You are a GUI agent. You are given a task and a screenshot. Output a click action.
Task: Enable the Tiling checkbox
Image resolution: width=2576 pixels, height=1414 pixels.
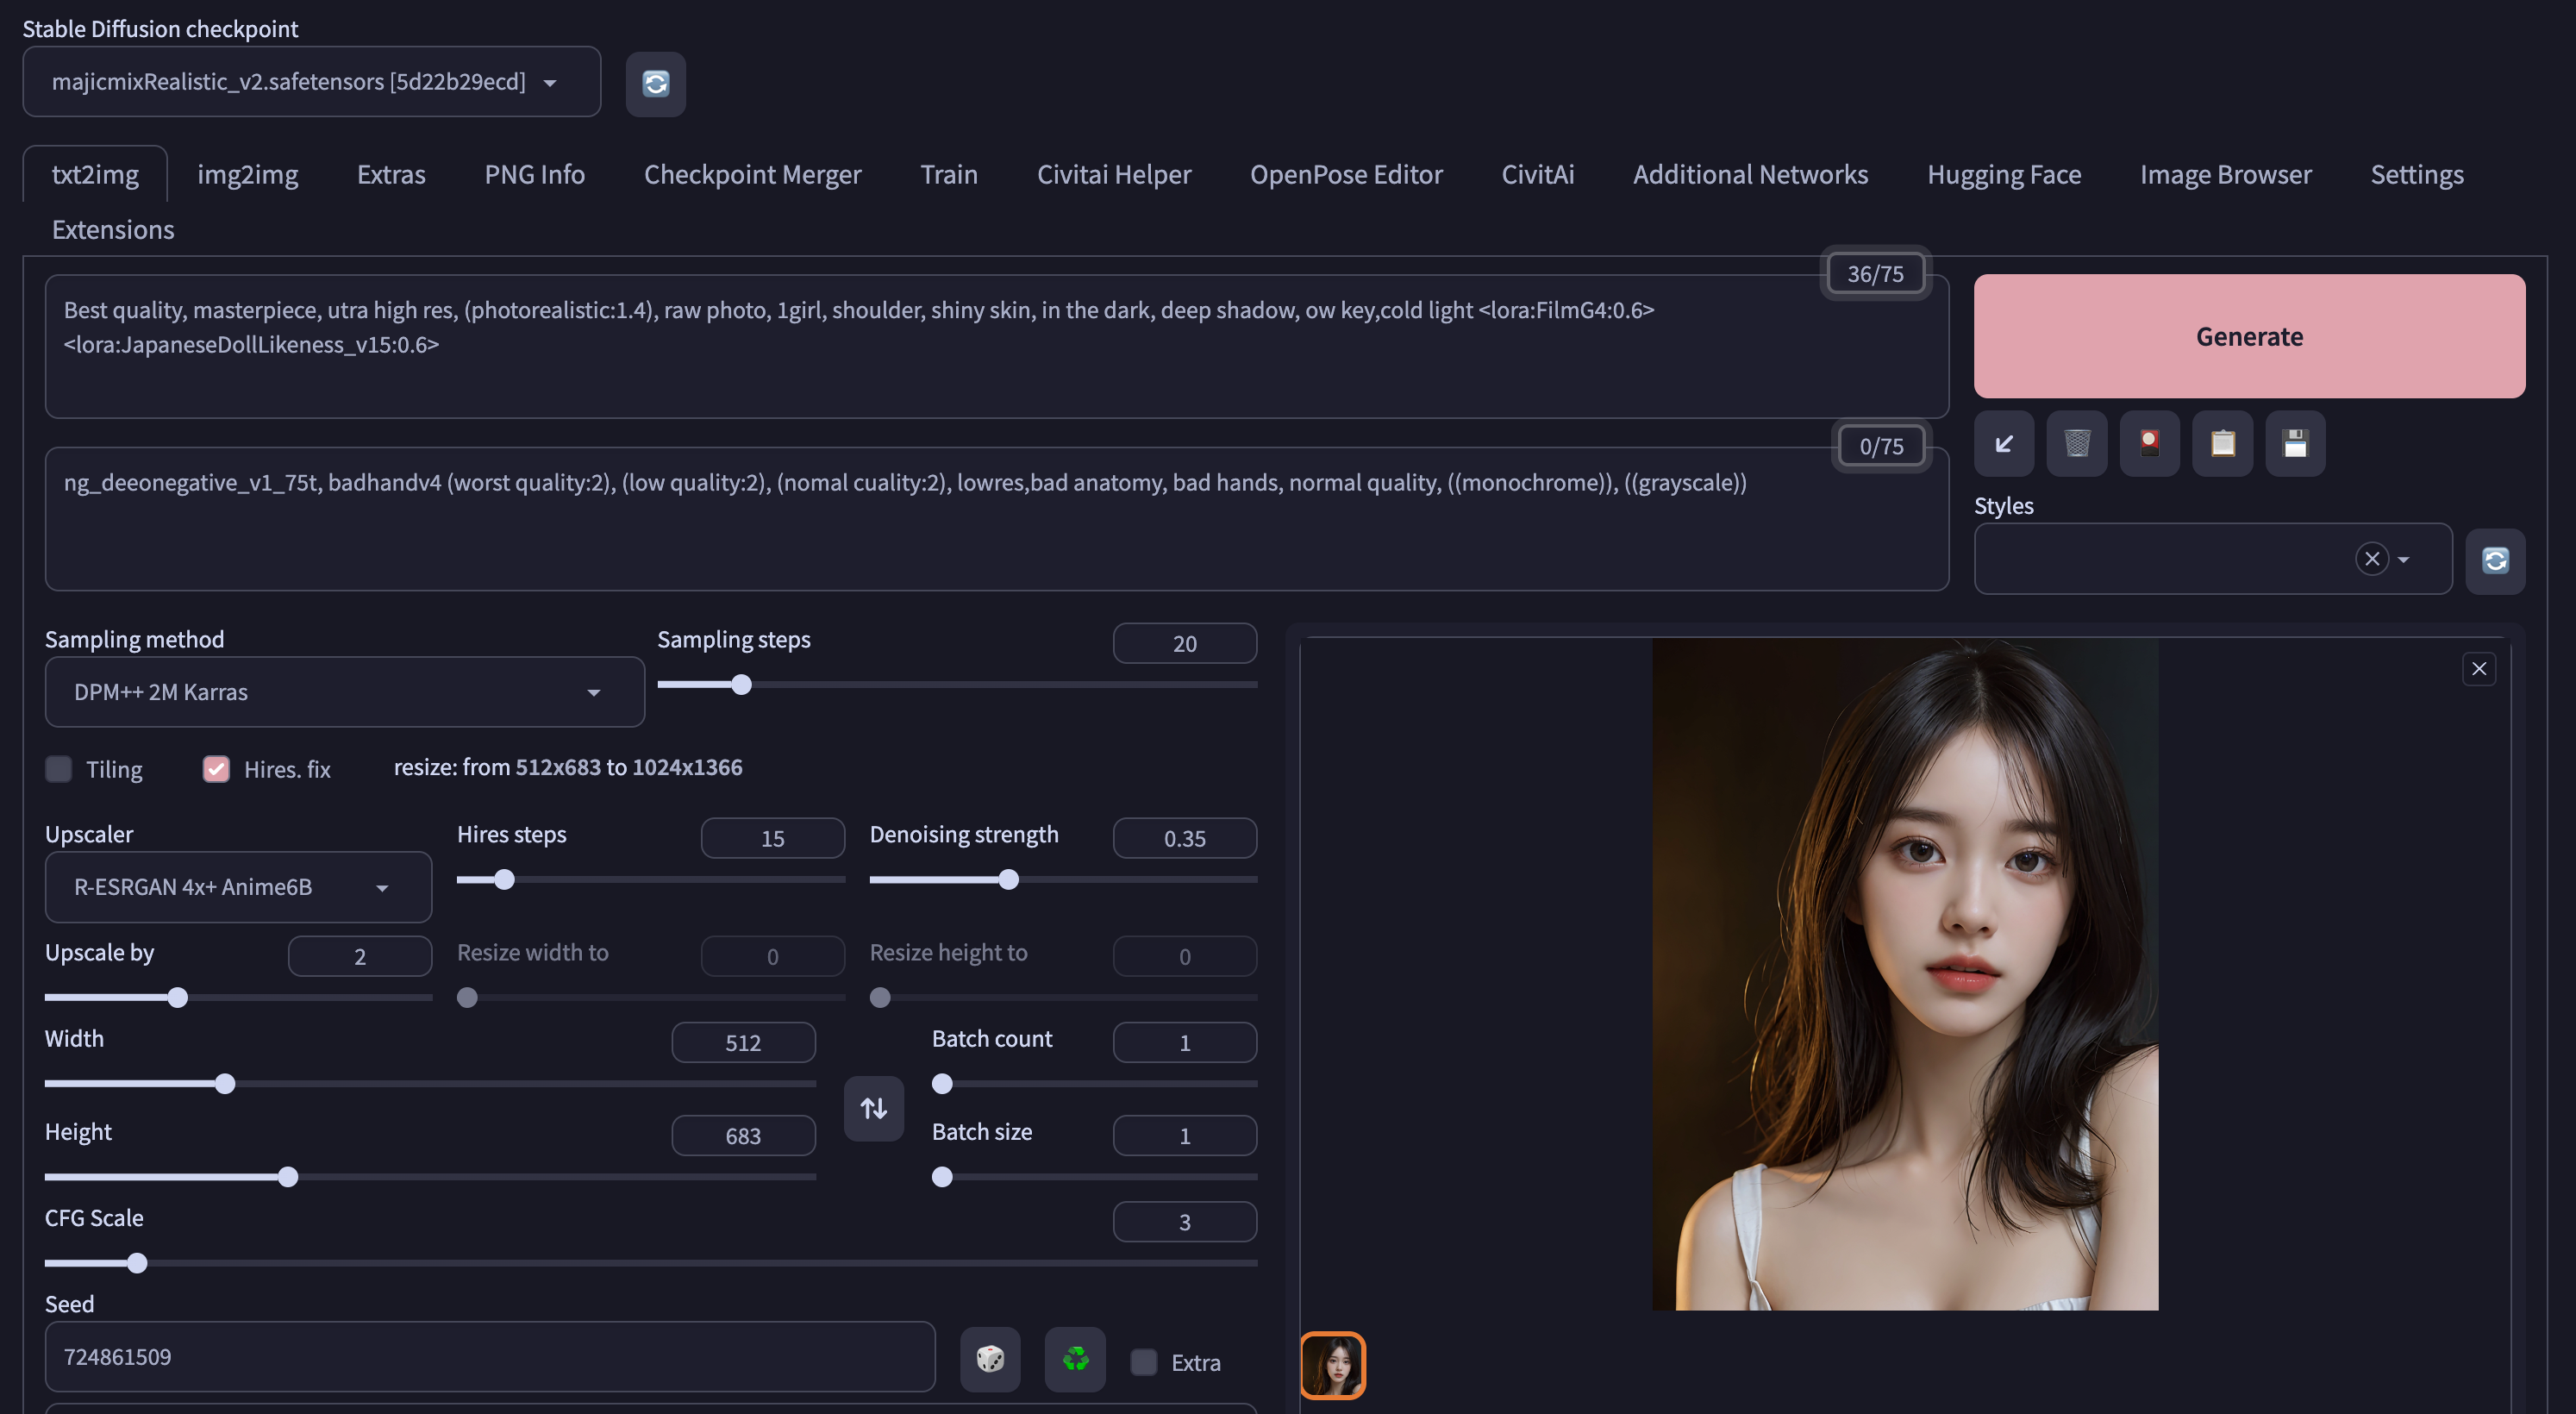(x=59, y=769)
